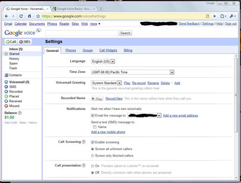Click the Call Screening help icon
The image size is (241, 183).
click(83, 142)
